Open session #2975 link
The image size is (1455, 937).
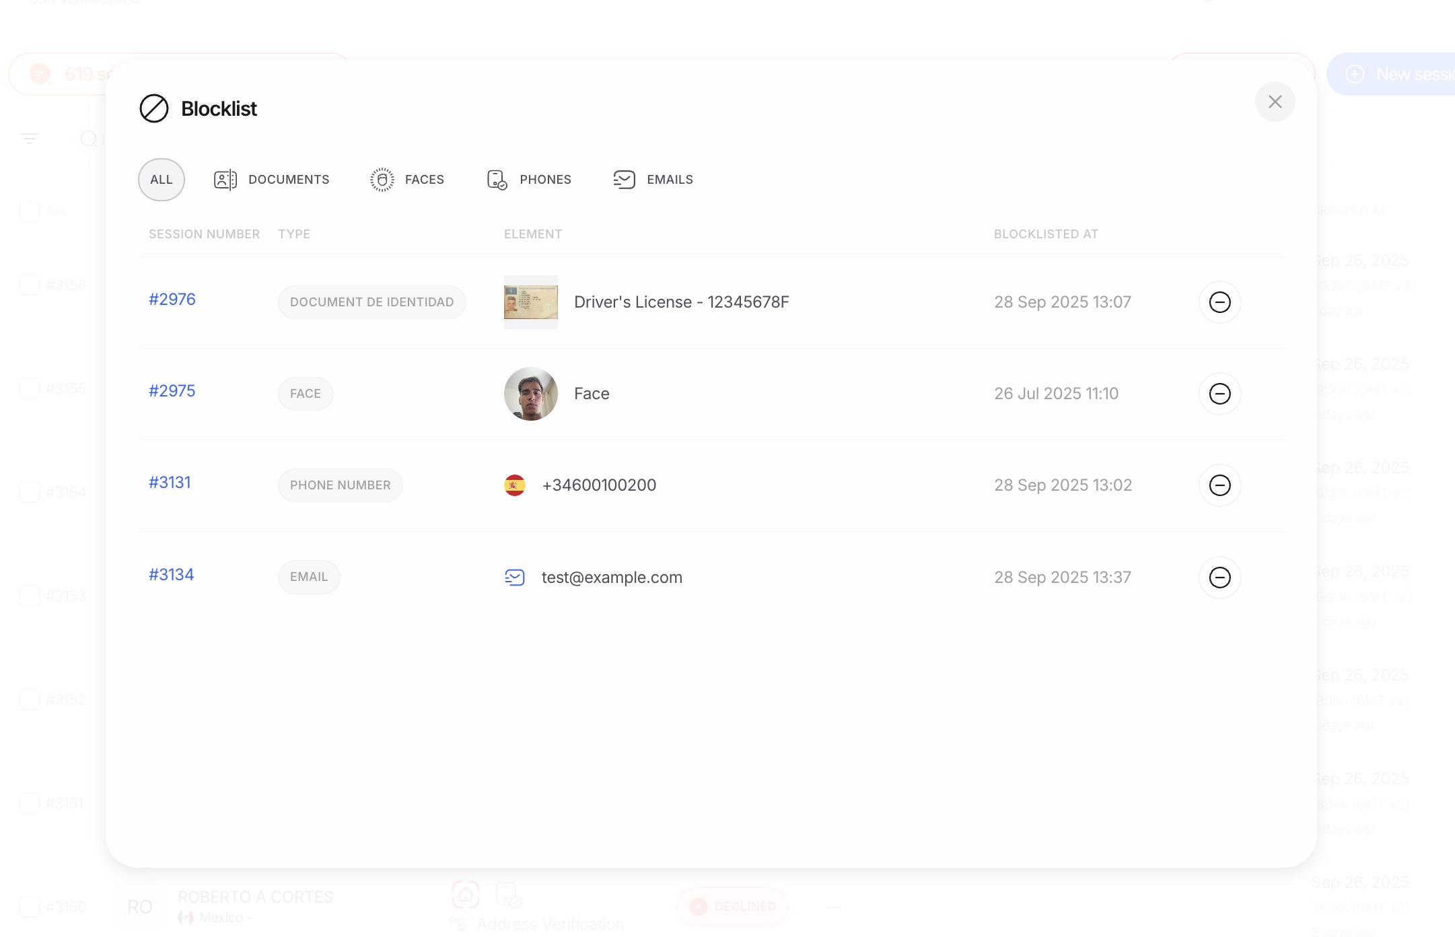click(172, 391)
